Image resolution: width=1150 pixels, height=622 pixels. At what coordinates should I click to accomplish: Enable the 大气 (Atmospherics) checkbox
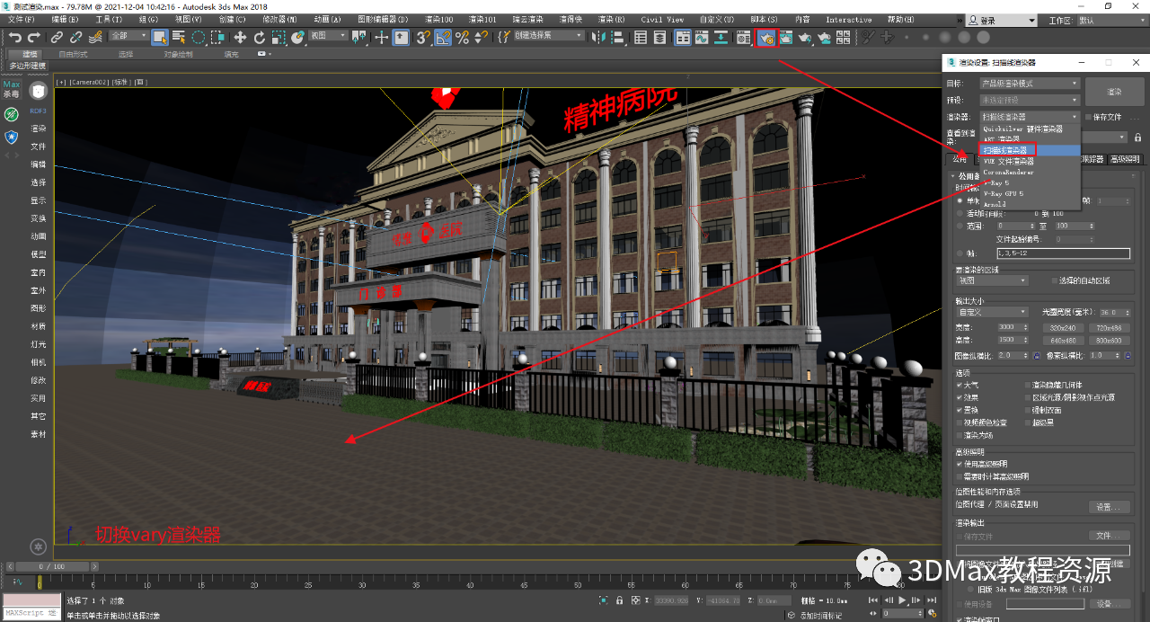click(960, 385)
